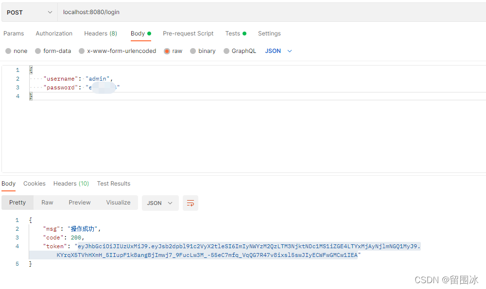Image resolution: width=486 pixels, height=289 pixels.
Task: Click the "username" line in request editor
Action: coord(78,79)
